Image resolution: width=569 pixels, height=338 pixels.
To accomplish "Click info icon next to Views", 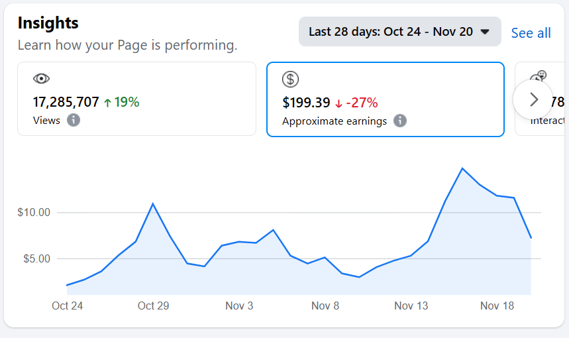I will pos(74,120).
